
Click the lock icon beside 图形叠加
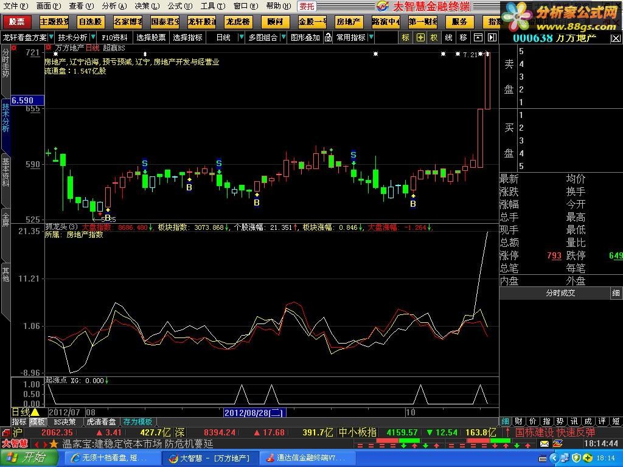click(x=328, y=37)
